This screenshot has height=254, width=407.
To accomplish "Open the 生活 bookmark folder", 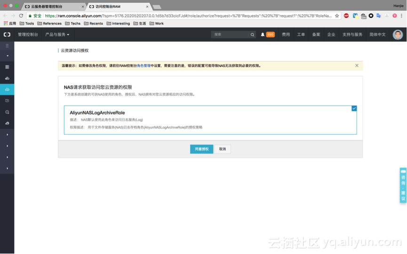I will (140, 23).
